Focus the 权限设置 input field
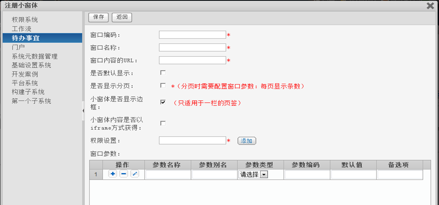This screenshot has width=439, height=205. 192,141
